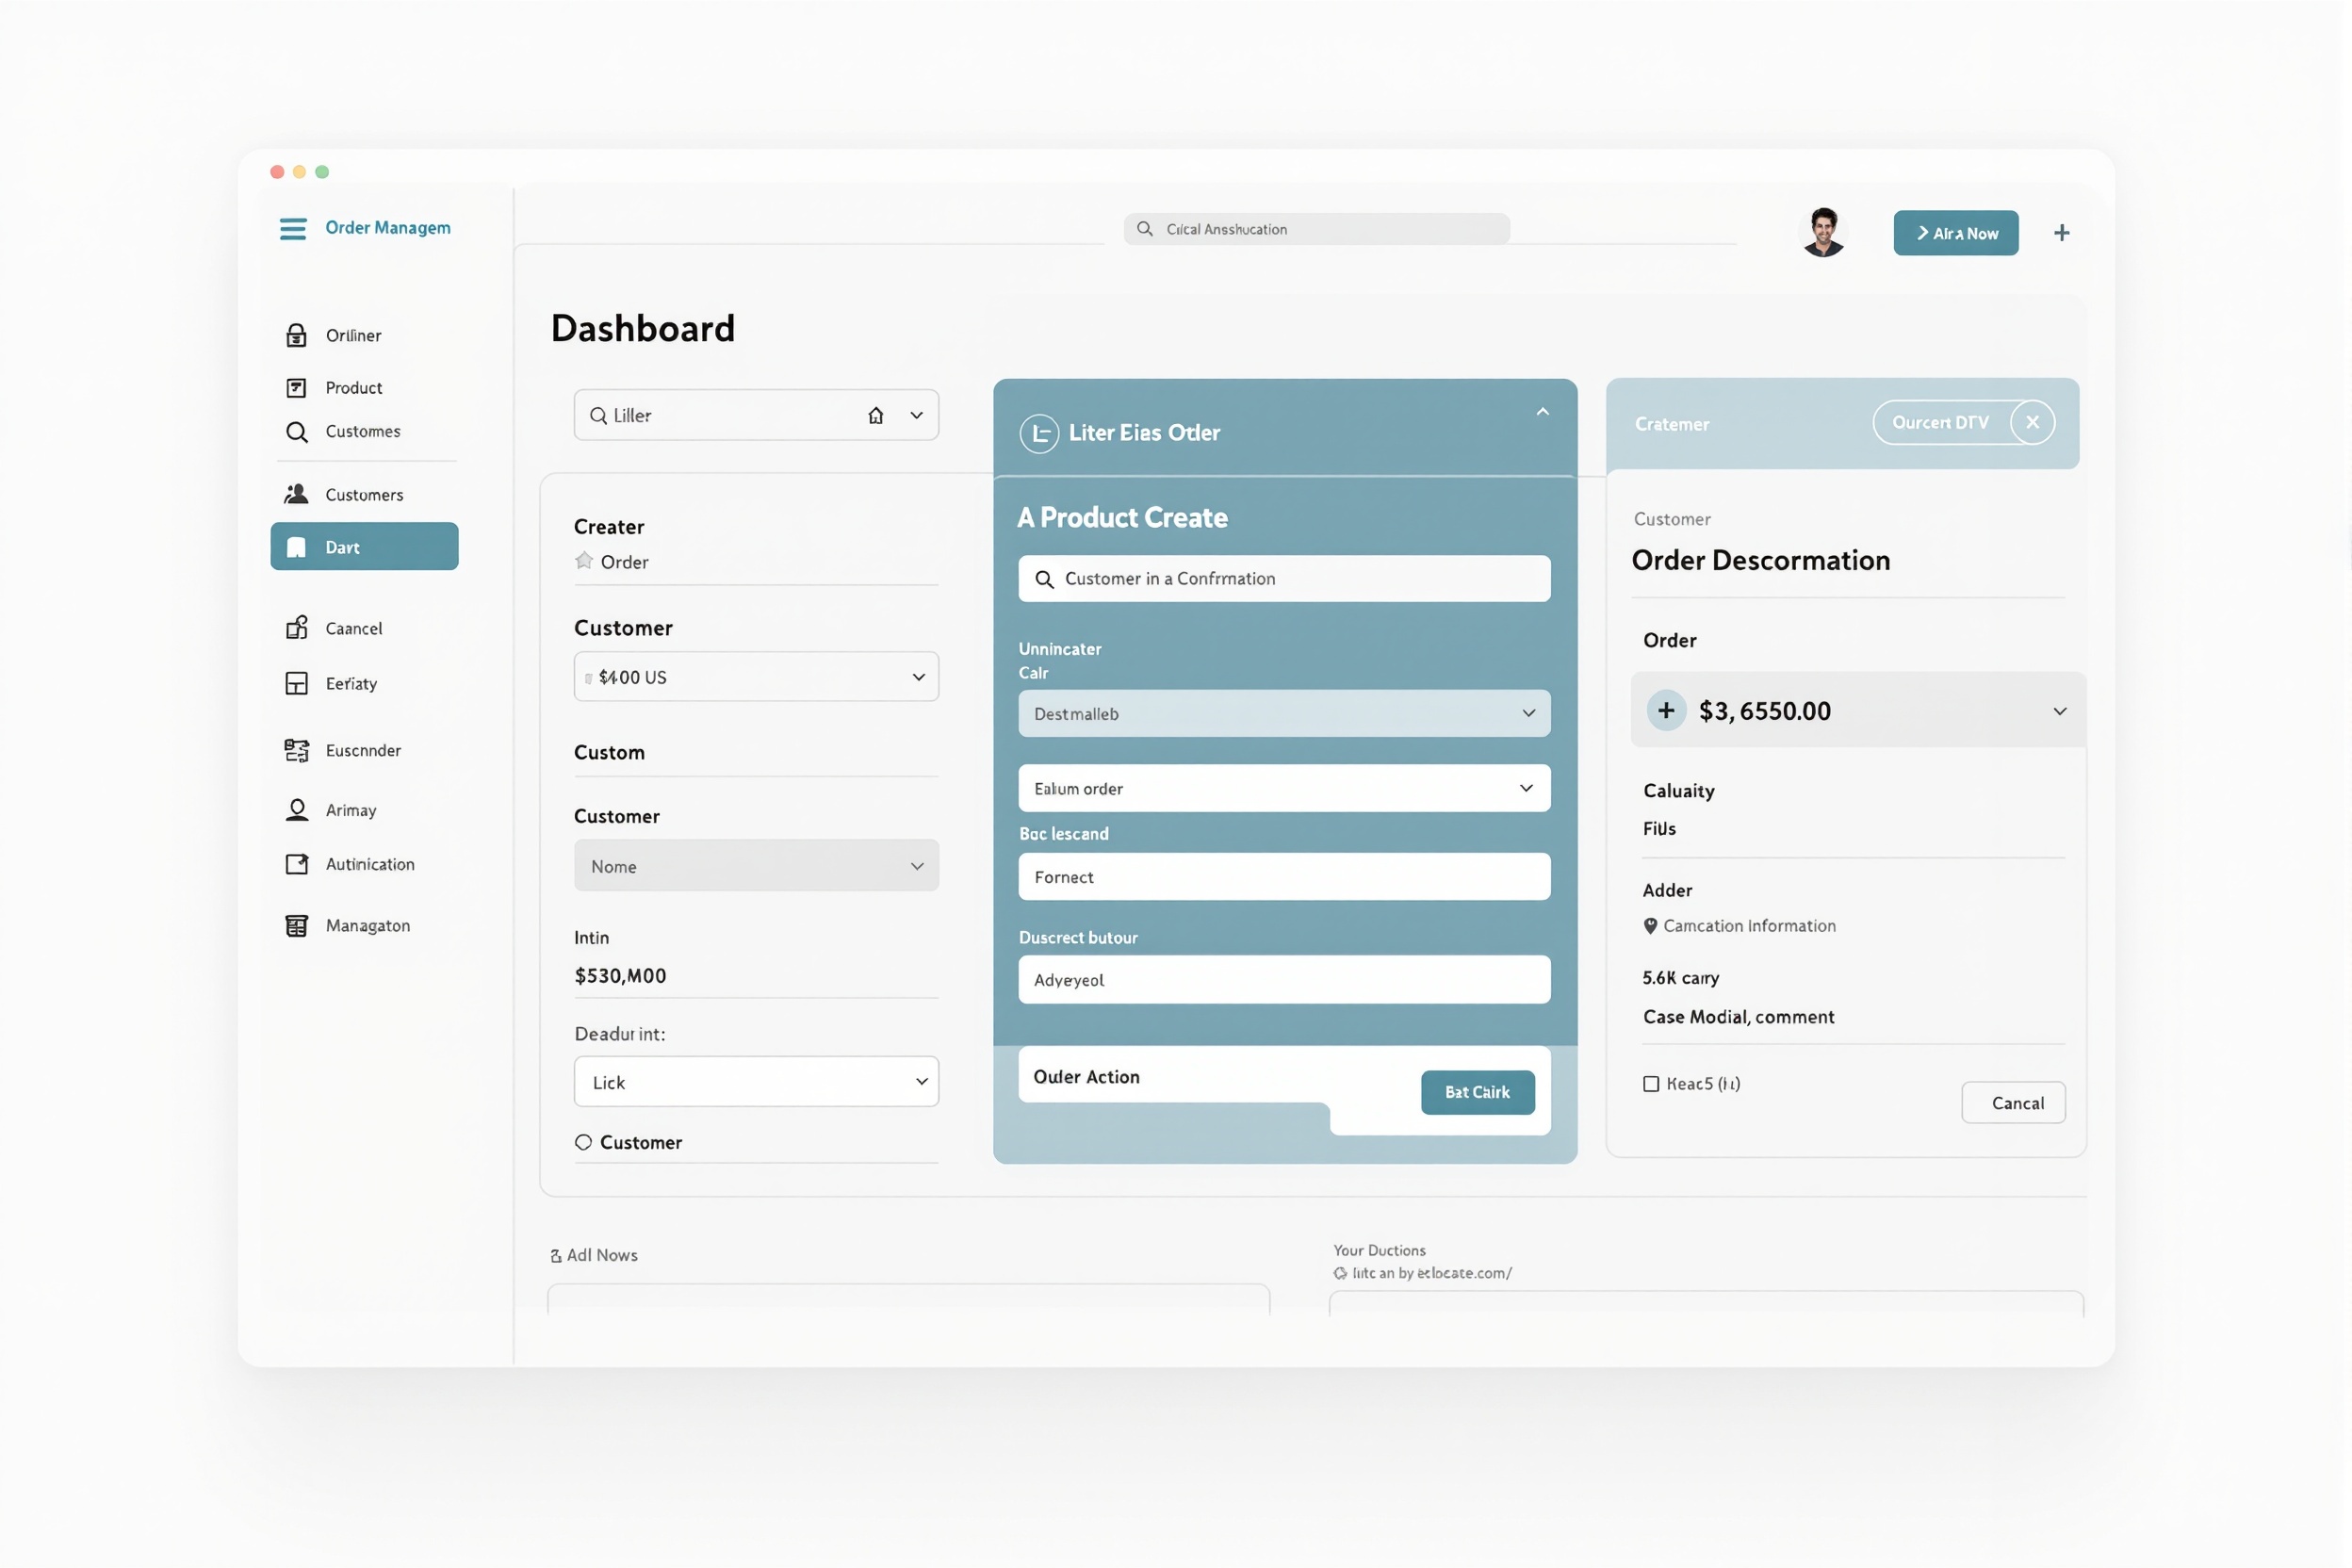Click the hamburger menu icon
The height and width of the screenshot is (1568, 2352).
(x=292, y=229)
